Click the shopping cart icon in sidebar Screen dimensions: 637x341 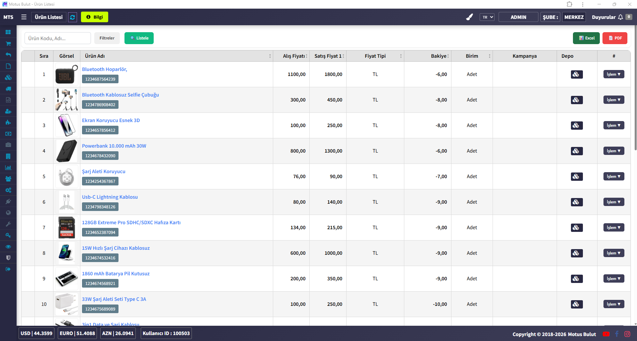coord(8,43)
